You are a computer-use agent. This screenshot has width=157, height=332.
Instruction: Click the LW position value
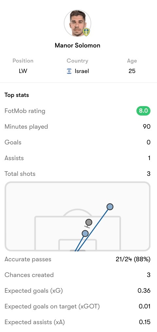point(23,71)
